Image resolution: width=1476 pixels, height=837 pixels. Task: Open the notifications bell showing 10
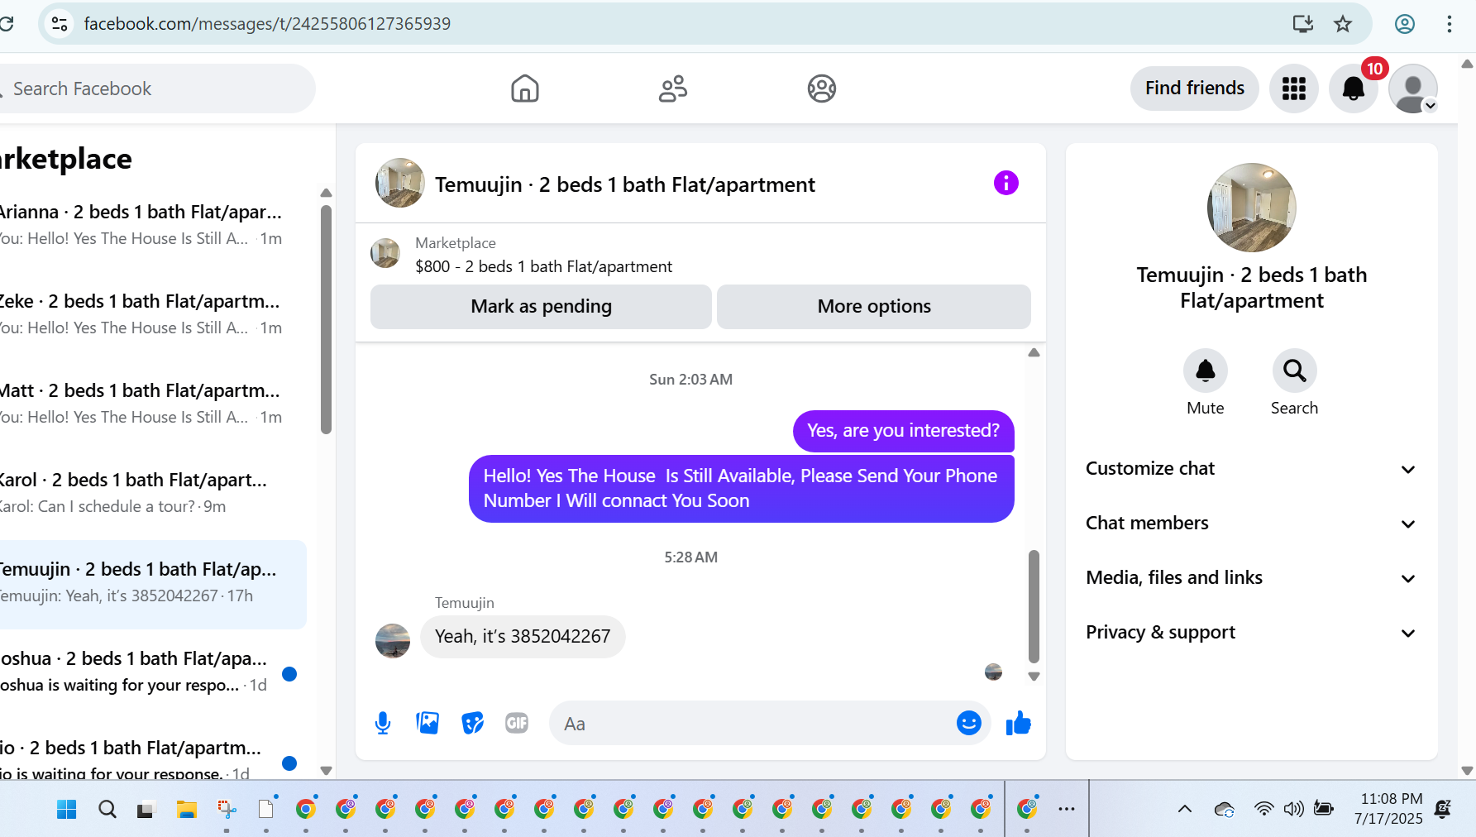(x=1354, y=88)
